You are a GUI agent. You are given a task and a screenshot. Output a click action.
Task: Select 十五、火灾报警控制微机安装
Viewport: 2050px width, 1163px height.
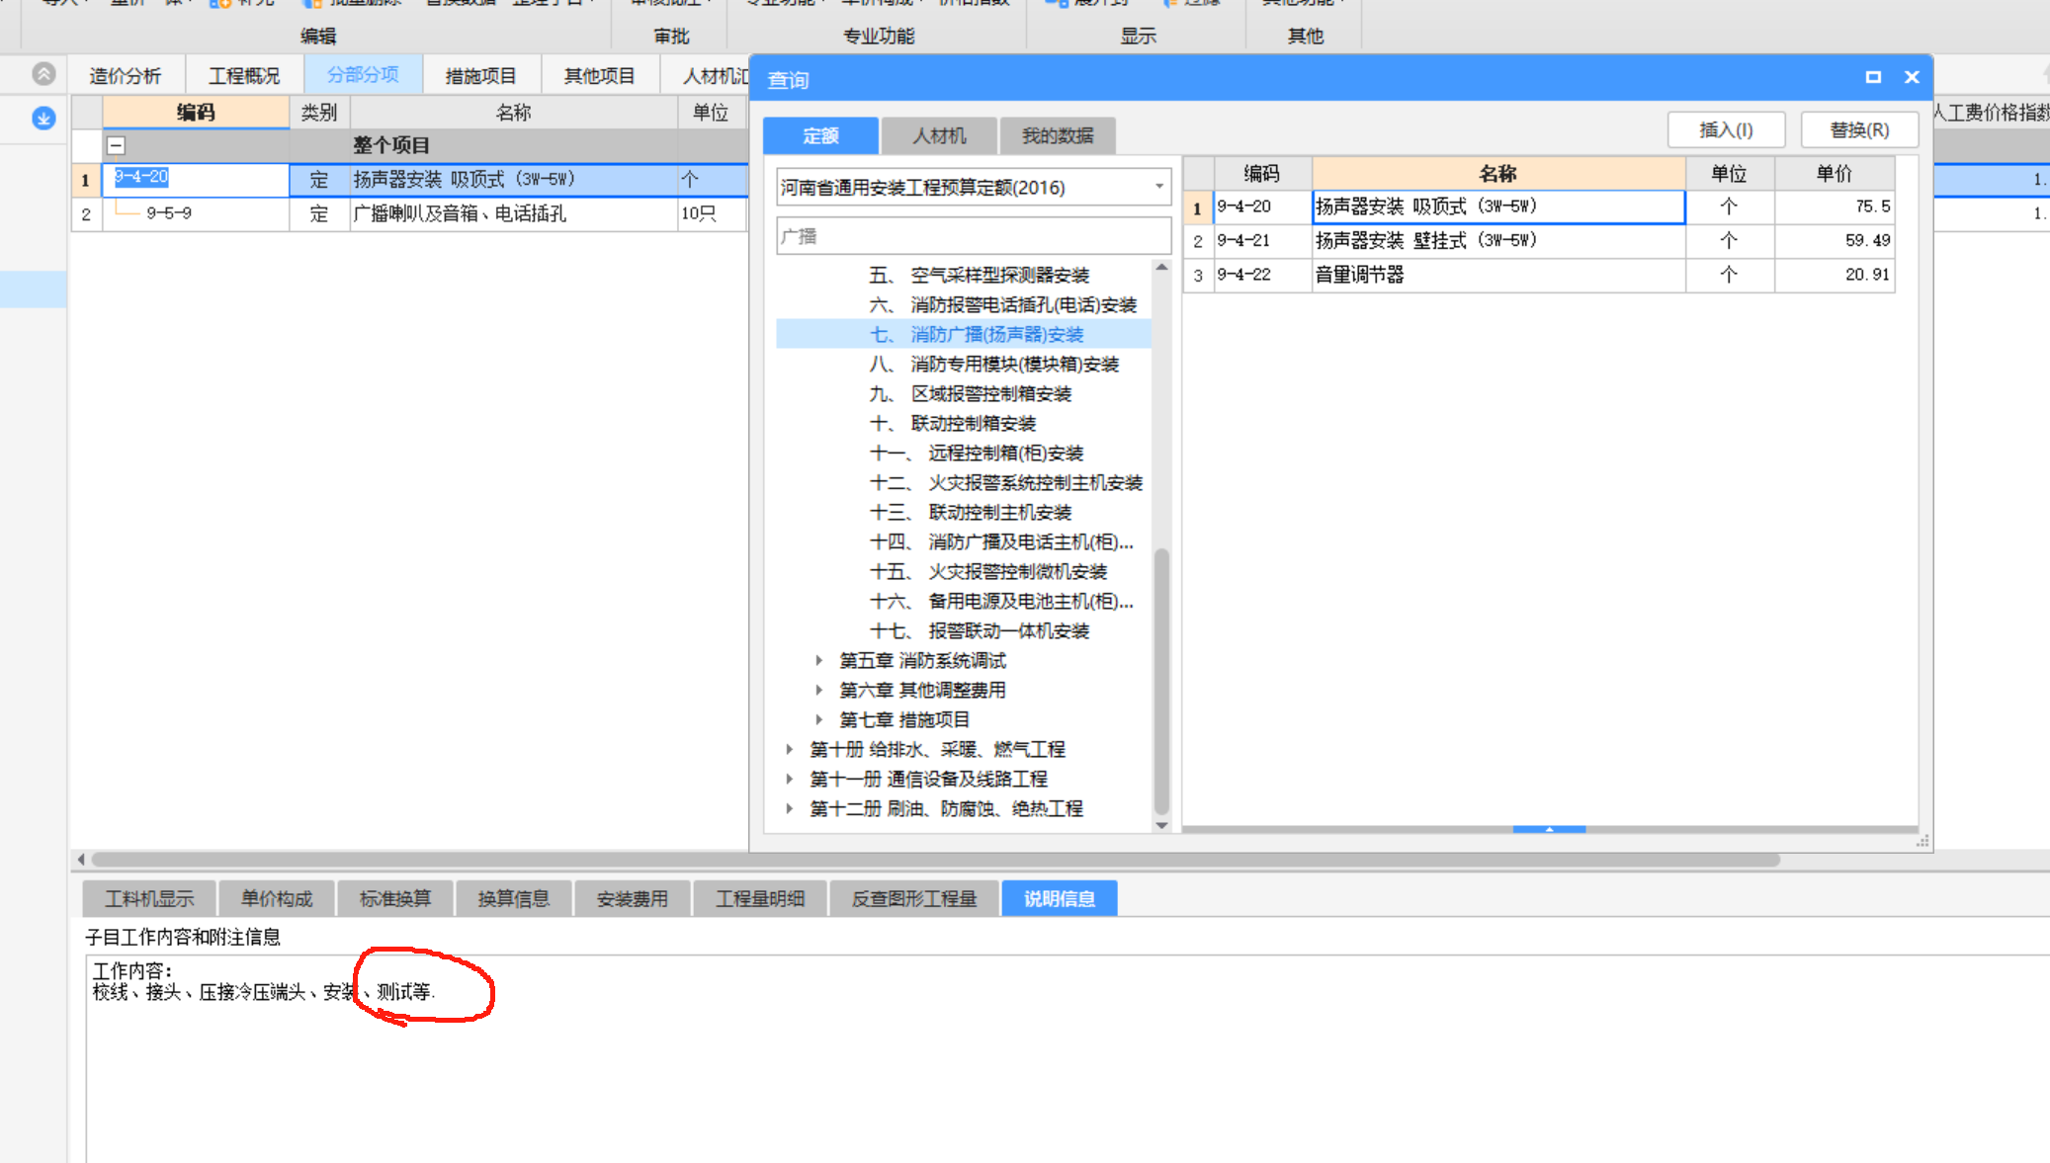click(x=987, y=571)
